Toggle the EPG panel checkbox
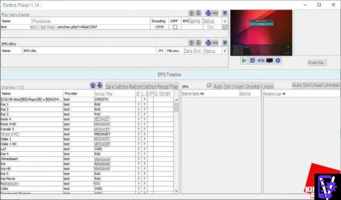Viewport: 341px width, 200px height. pyautogui.click(x=209, y=85)
